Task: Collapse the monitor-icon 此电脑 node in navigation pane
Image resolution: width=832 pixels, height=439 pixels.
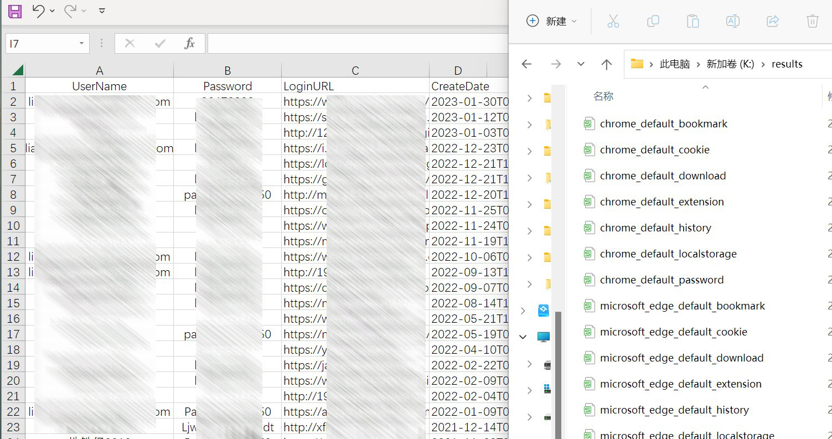Action: (x=523, y=337)
